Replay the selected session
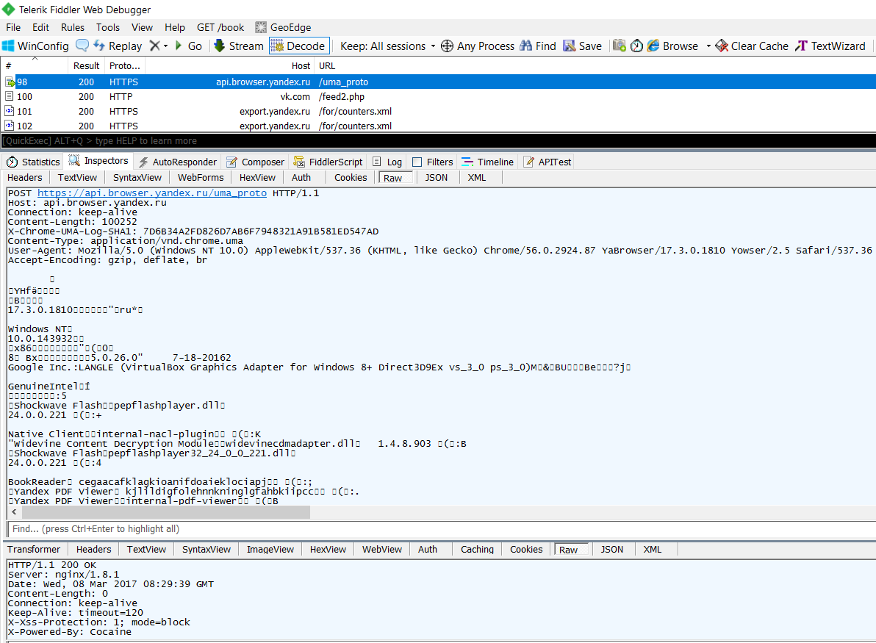This screenshot has height=643, width=876. coord(118,46)
